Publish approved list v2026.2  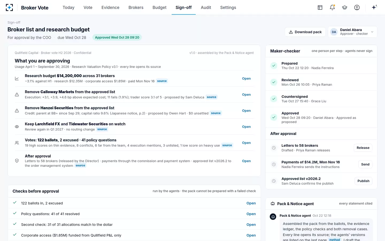[x=363, y=181]
